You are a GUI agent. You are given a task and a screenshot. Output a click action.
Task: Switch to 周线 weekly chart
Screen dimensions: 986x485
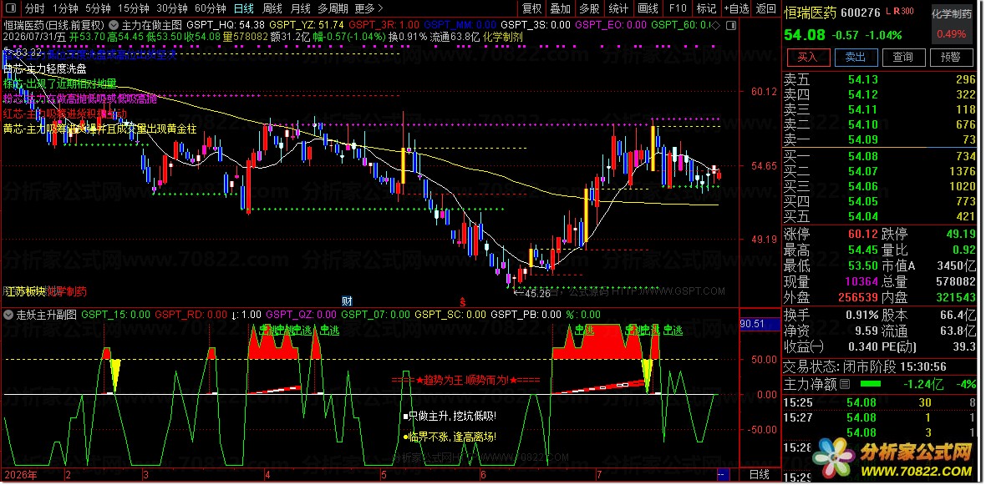click(x=272, y=9)
